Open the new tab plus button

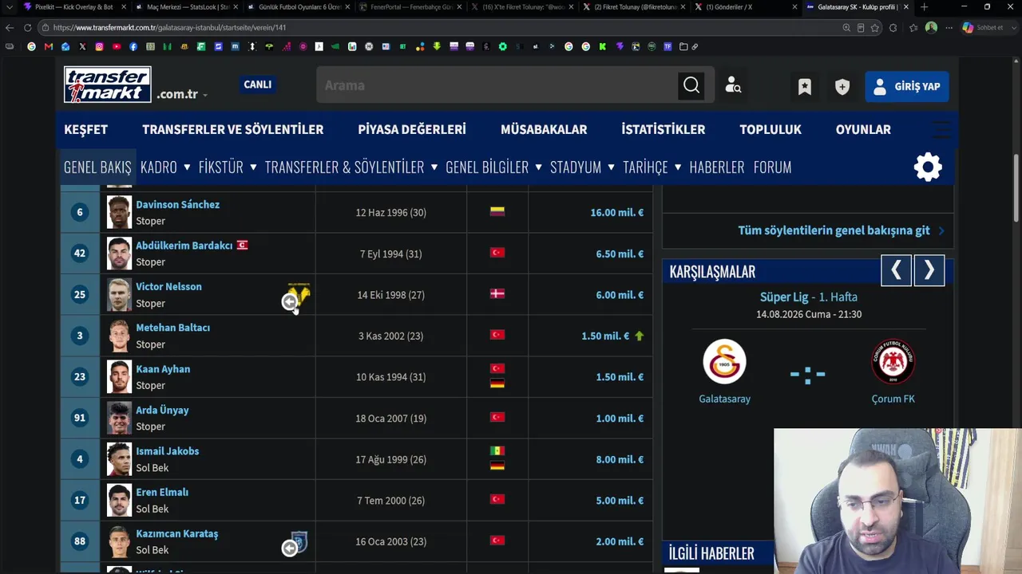point(924,7)
